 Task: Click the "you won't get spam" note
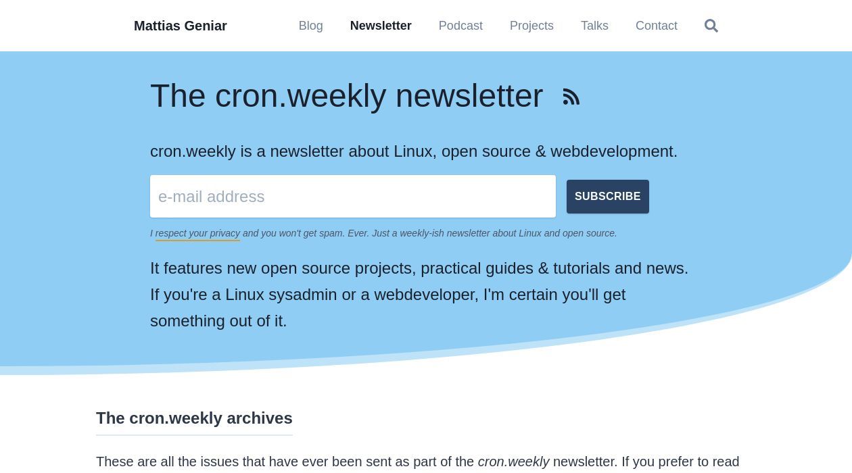tap(429, 233)
